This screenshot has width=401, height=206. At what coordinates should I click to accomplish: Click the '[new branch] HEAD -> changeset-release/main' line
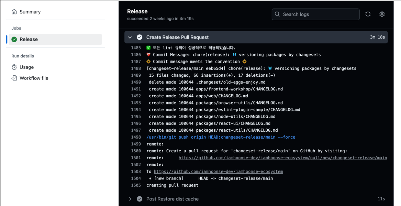211,178
